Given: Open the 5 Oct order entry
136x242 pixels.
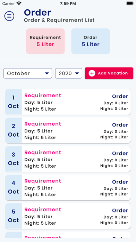Looking at the screenshot, I should pos(68,216).
